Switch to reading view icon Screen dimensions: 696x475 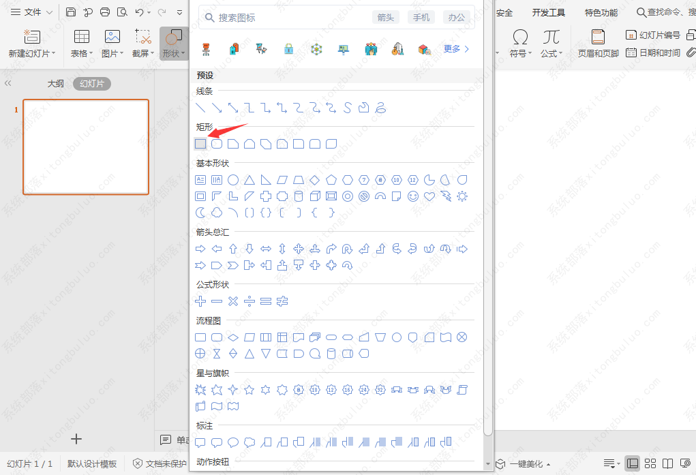coord(667,464)
